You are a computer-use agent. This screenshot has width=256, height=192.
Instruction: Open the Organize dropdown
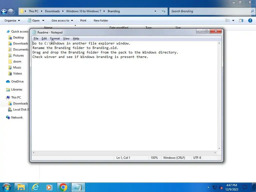click(x=12, y=20)
